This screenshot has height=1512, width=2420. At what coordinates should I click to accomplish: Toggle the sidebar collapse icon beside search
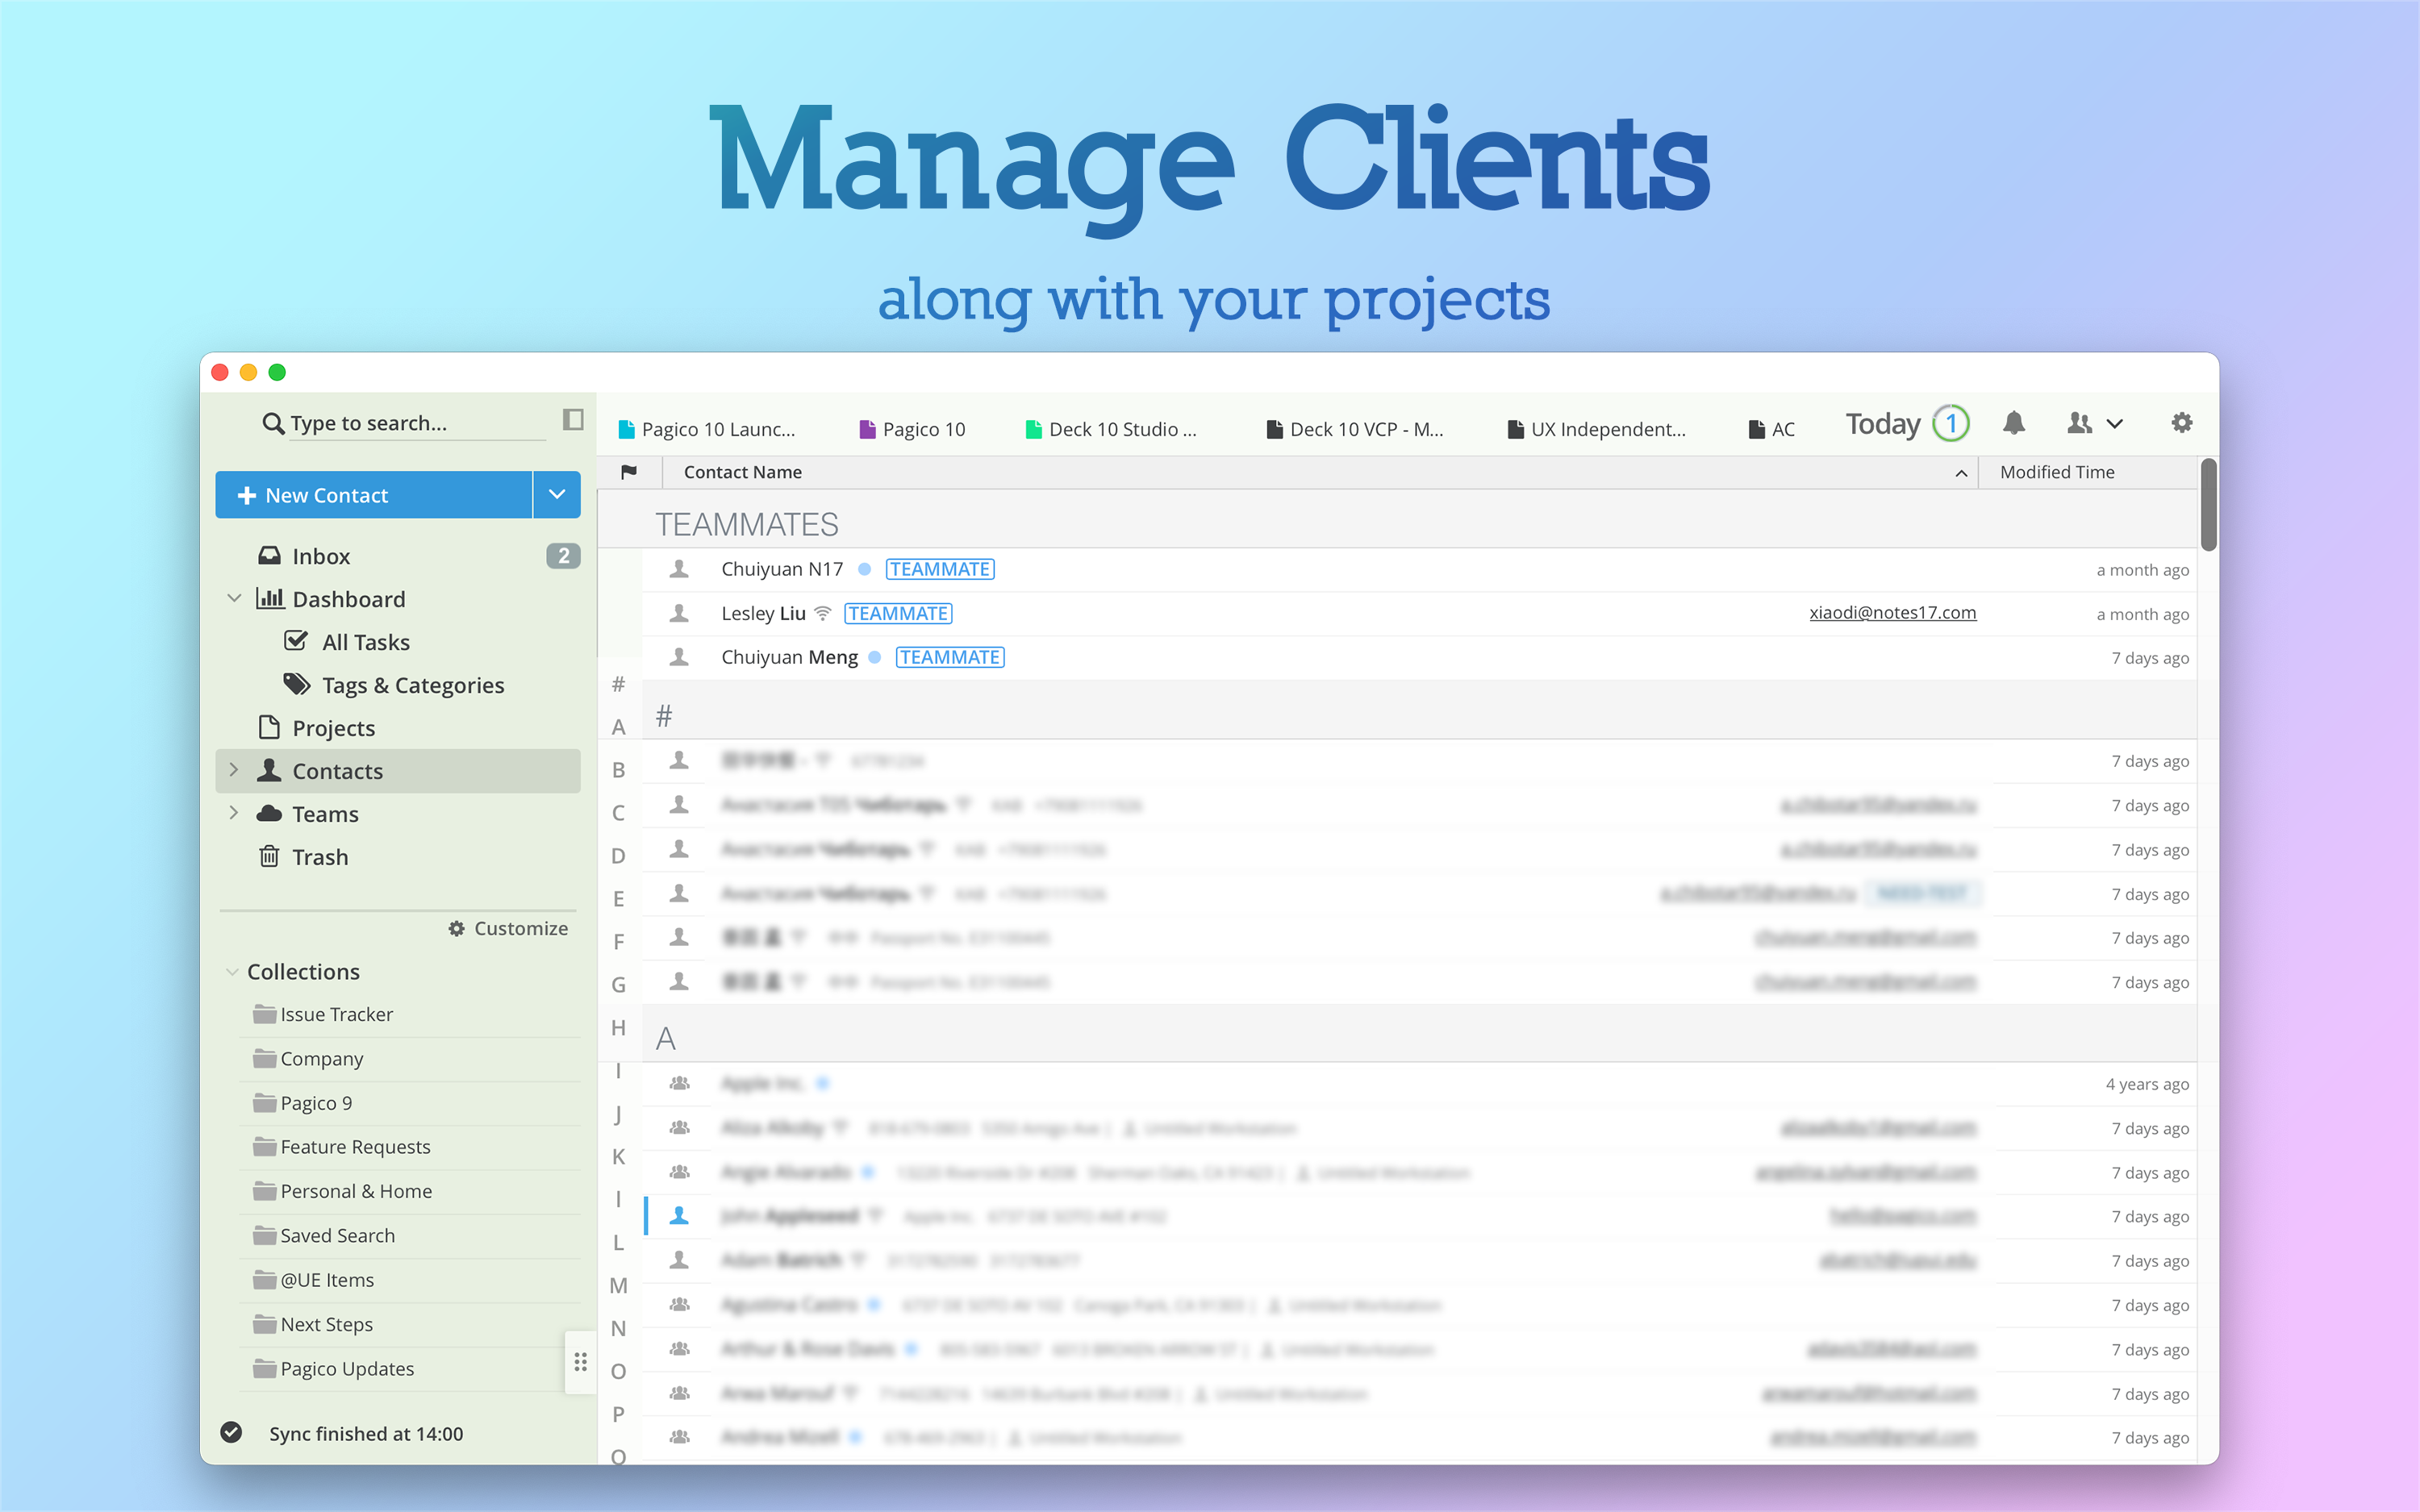point(571,421)
